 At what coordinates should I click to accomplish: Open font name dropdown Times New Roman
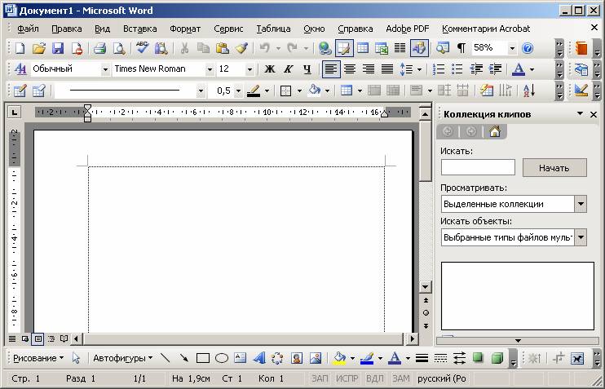pos(210,70)
